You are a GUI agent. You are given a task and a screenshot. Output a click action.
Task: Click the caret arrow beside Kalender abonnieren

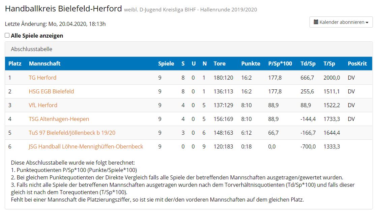[367, 23]
